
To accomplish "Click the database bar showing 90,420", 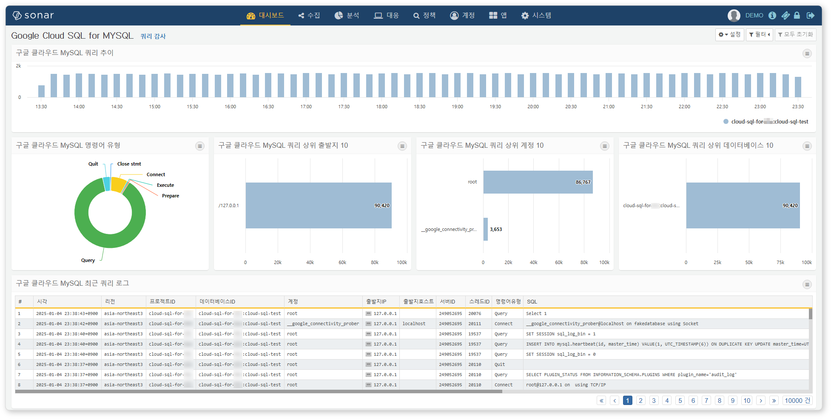I will pos(743,205).
